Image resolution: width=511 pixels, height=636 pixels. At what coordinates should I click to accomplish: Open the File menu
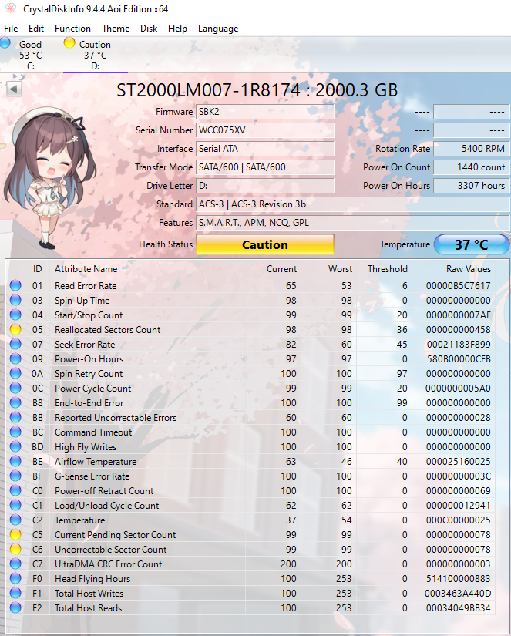pyautogui.click(x=11, y=29)
